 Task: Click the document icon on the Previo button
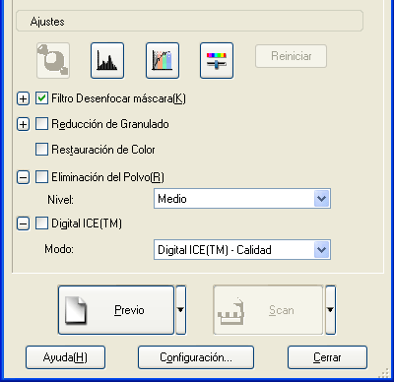pyautogui.click(x=76, y=310)
